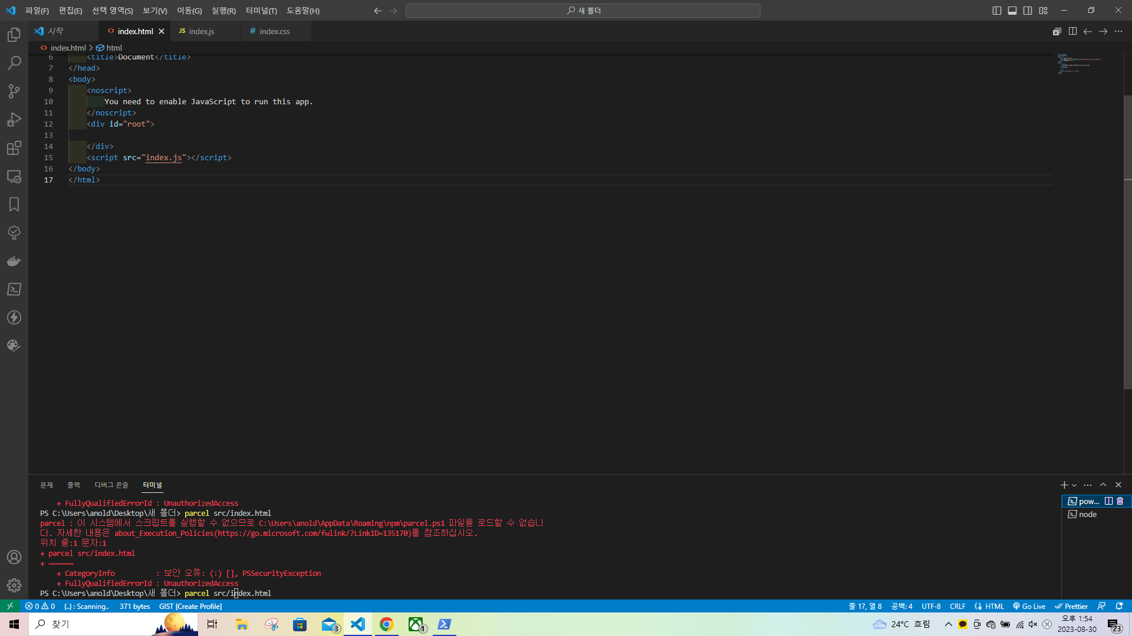
Task: Open Settings via the gear icon
Action: pyautogui.click(x=14, y=585)
